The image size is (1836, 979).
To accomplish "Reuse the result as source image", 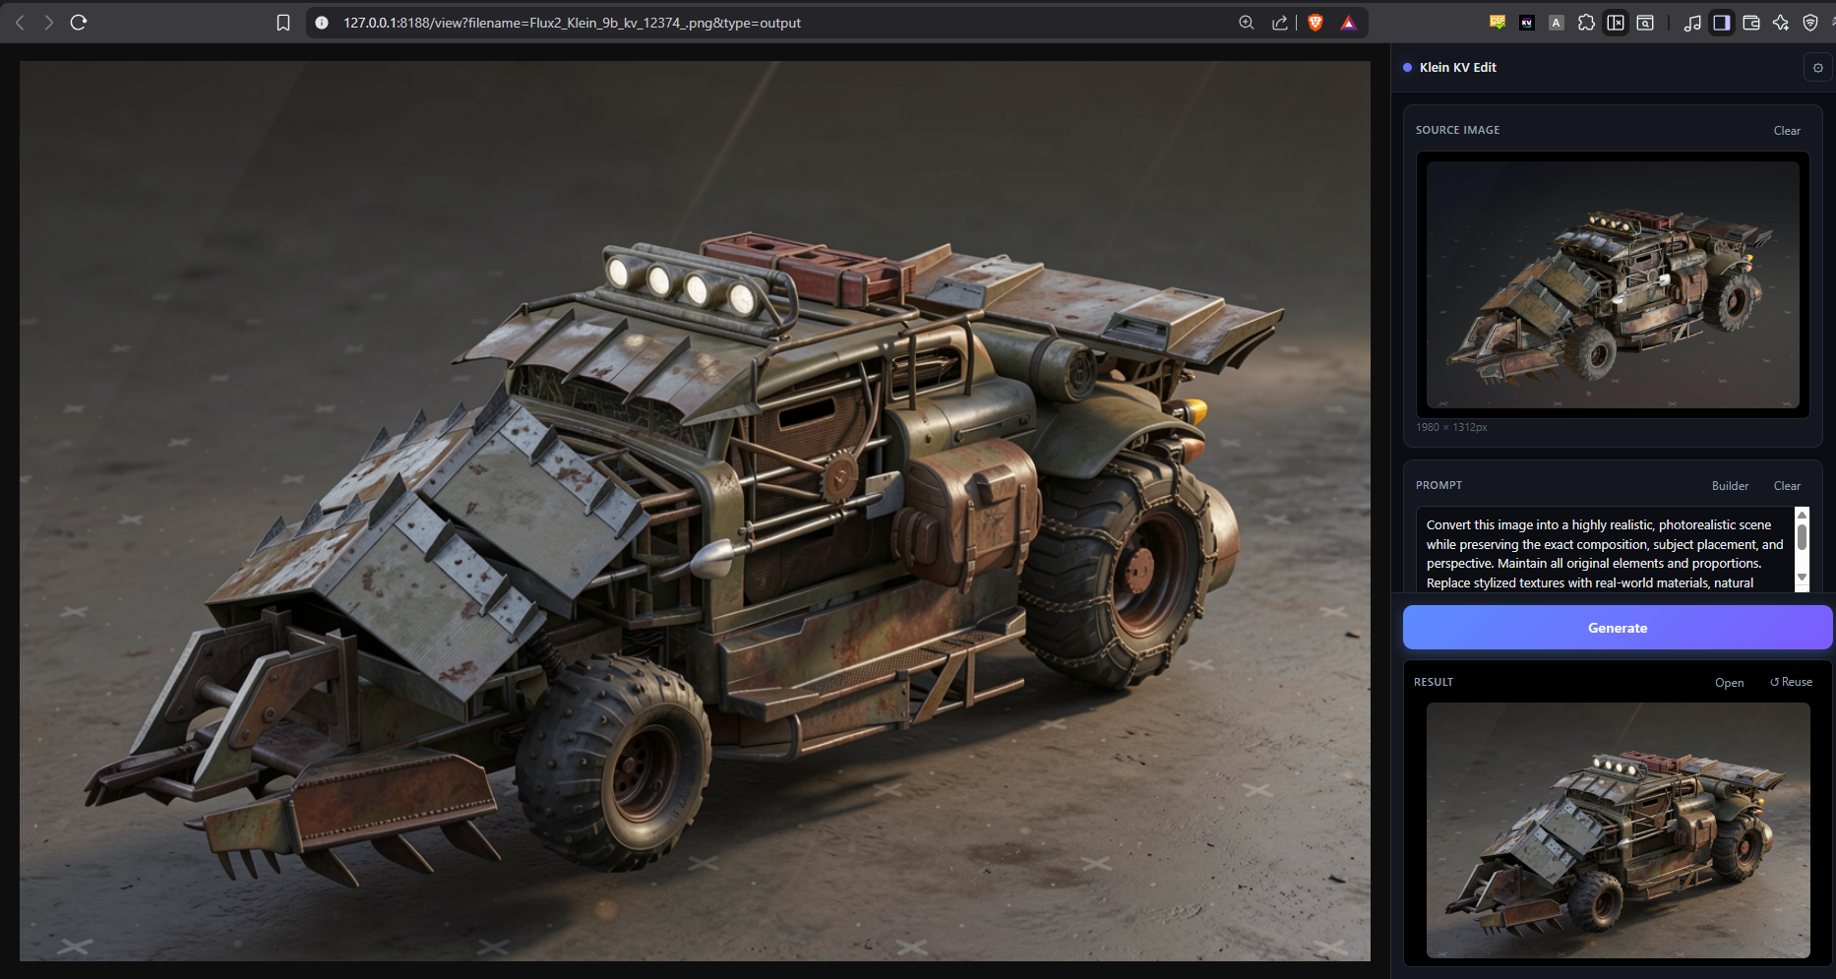I will click(1791, 682).
